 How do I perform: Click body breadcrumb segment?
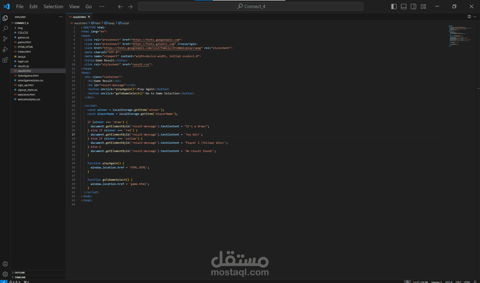point(109,23)
